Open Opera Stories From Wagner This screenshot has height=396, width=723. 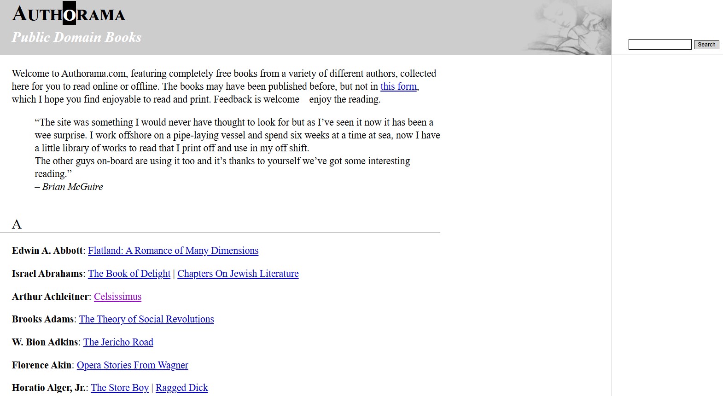click(x=133, y=365)
